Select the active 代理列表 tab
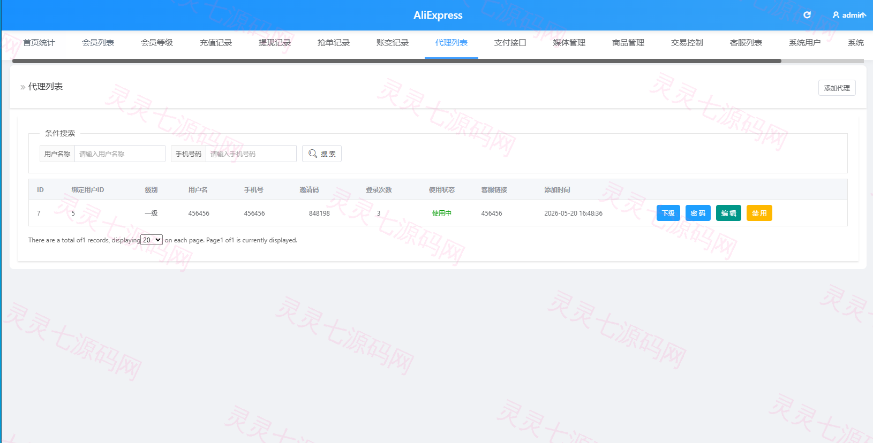The width and height of the screenshot is (873, 443). tap(451, 43)
